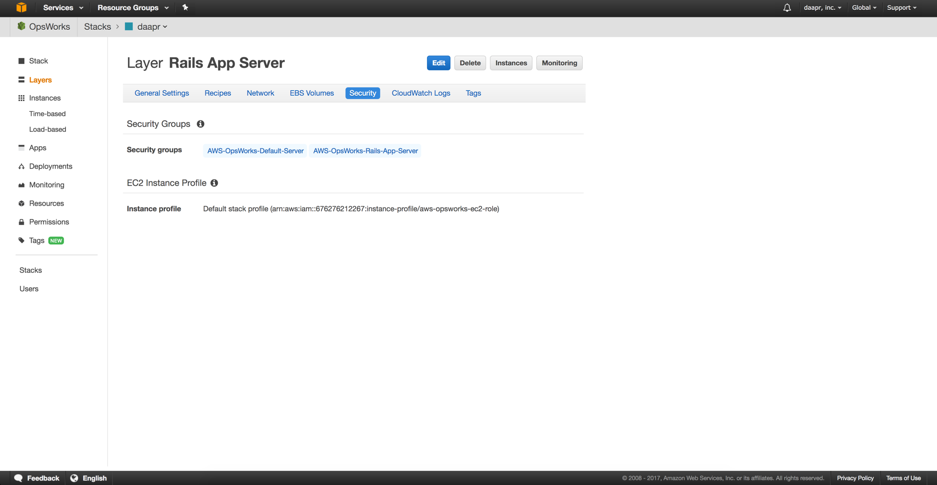Click the instance profile ARN text
Screen dimensions: 937x485
(351, 209)
